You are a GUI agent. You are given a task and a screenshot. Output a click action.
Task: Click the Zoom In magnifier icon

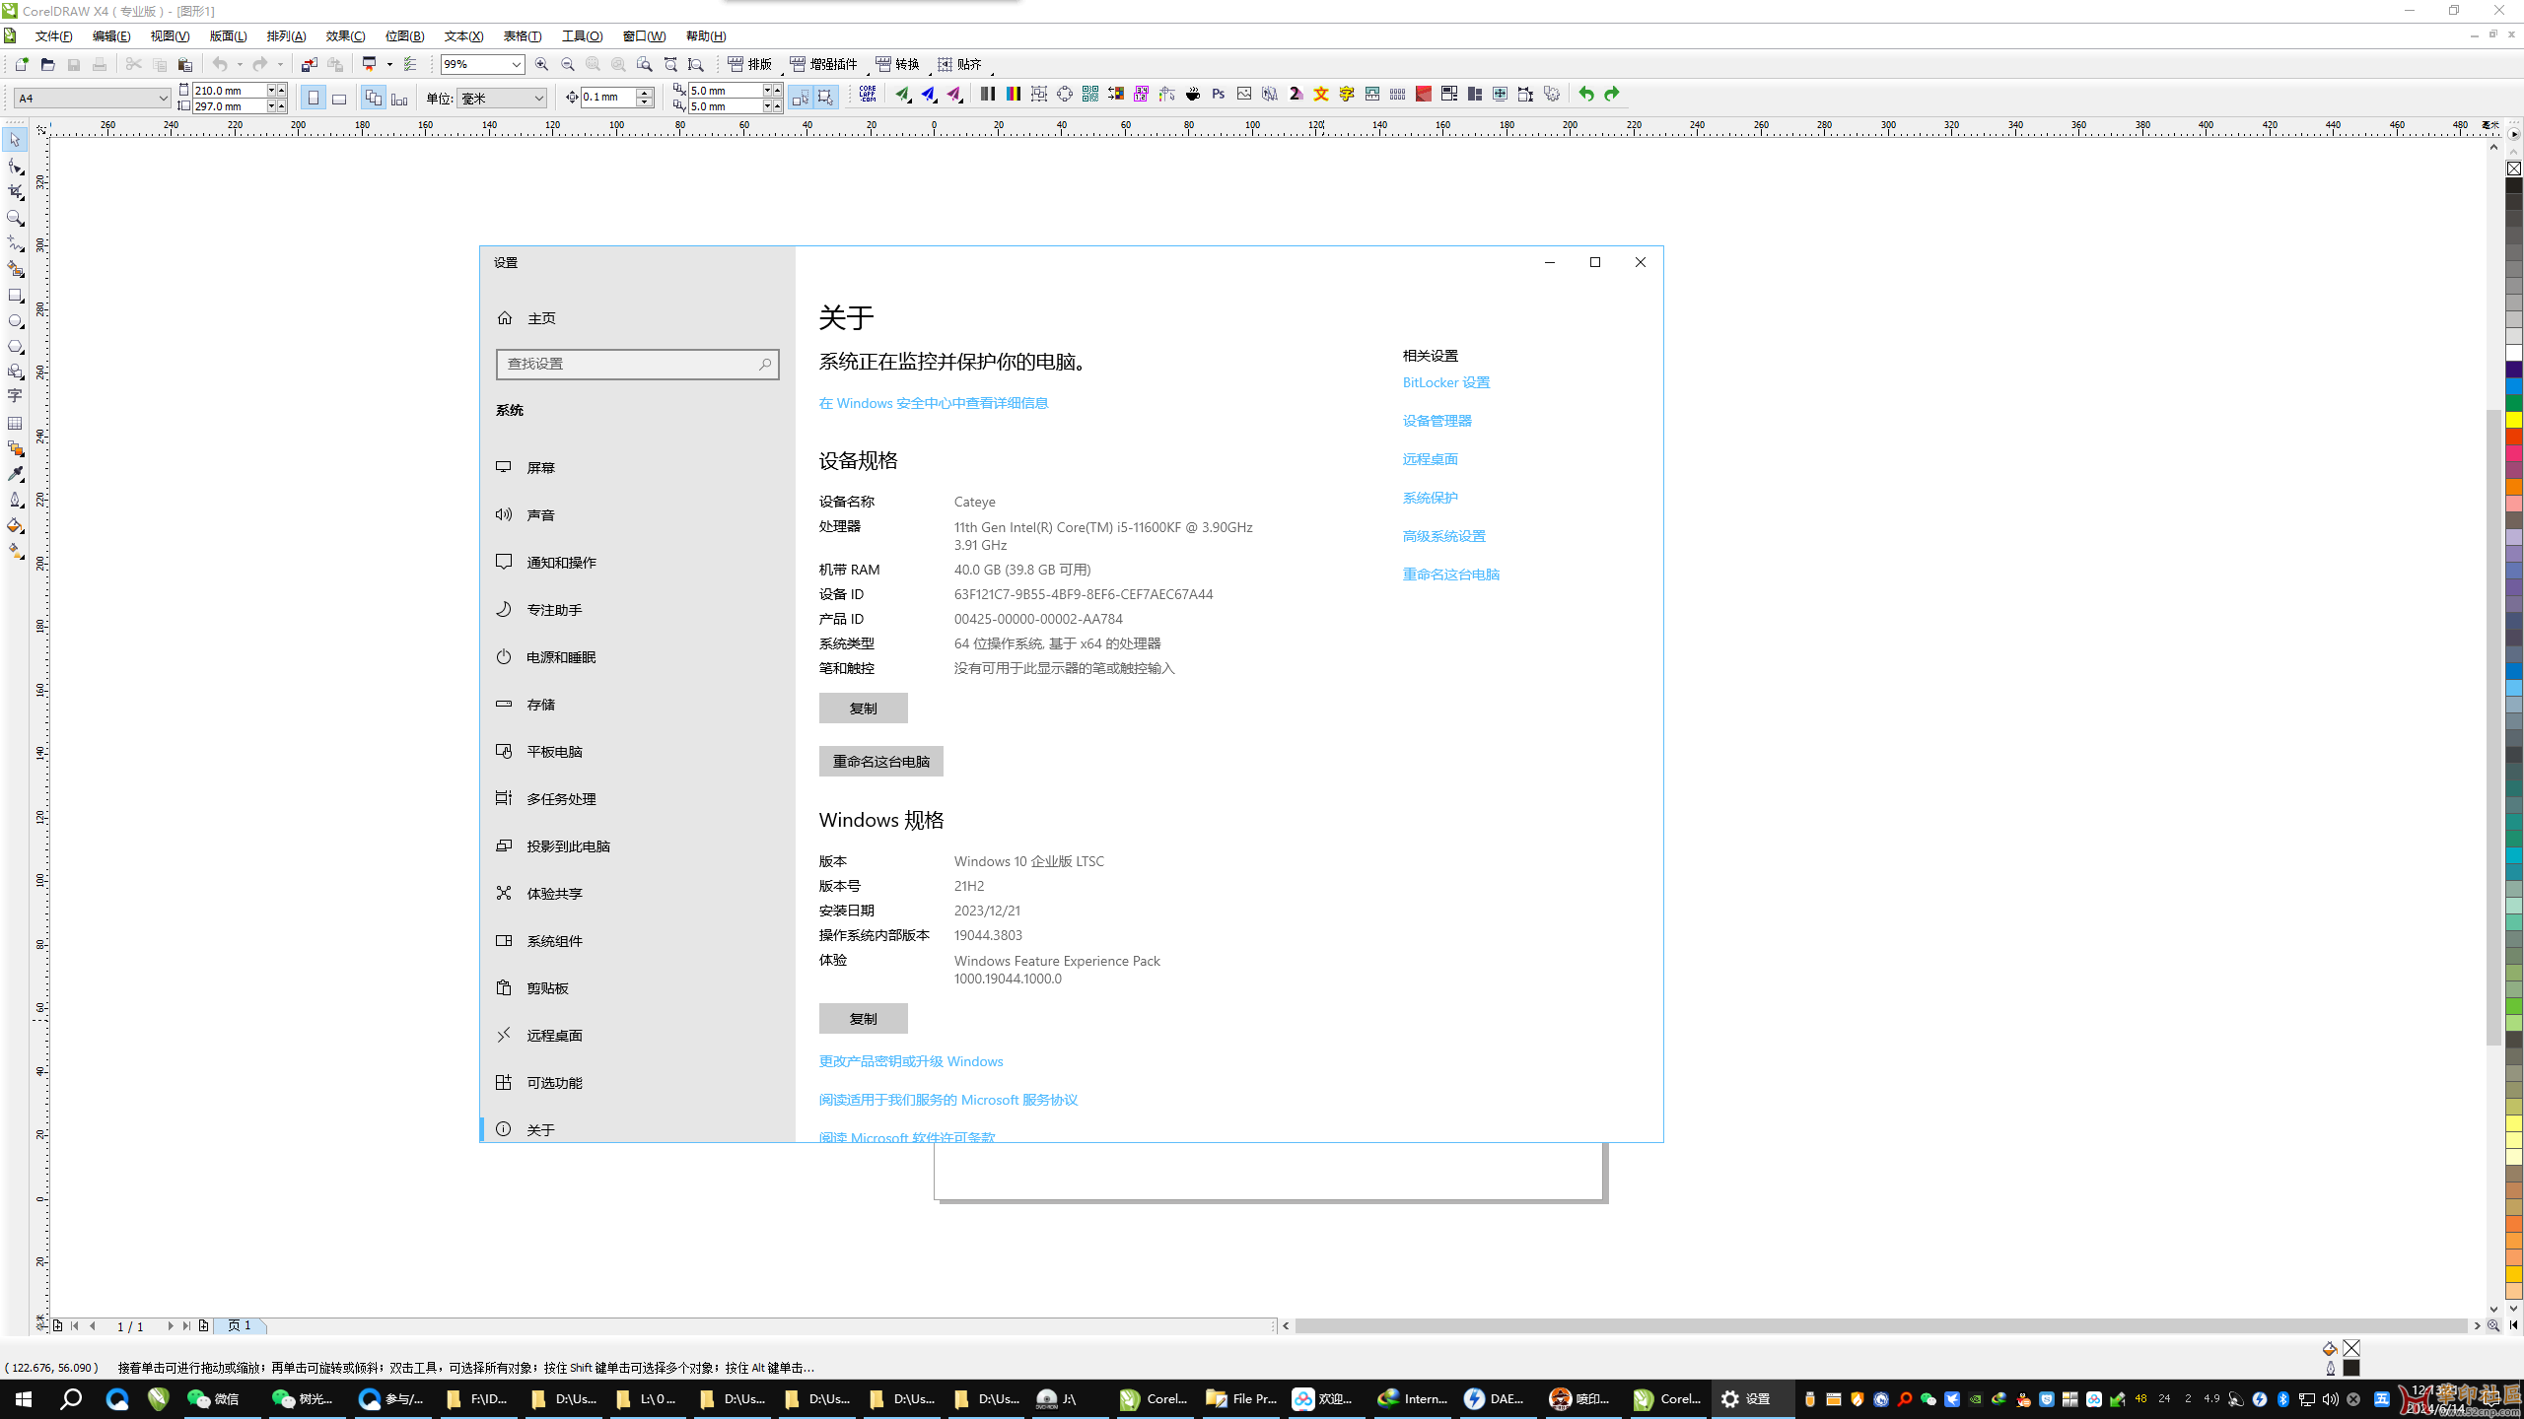(541, 64)
